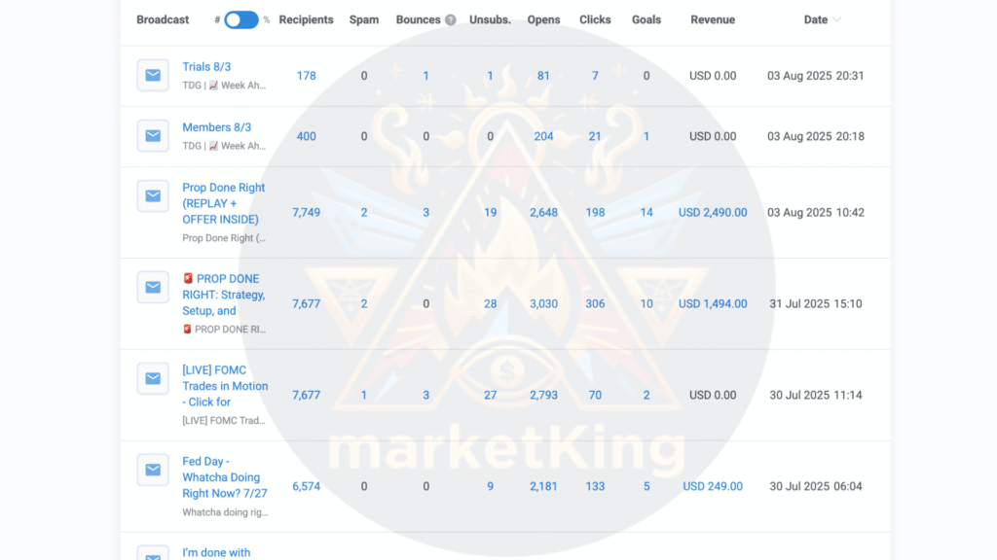Click revenue USD 2,490.00
This screenshot has width=997, height=560.
[x=713, y=213]
